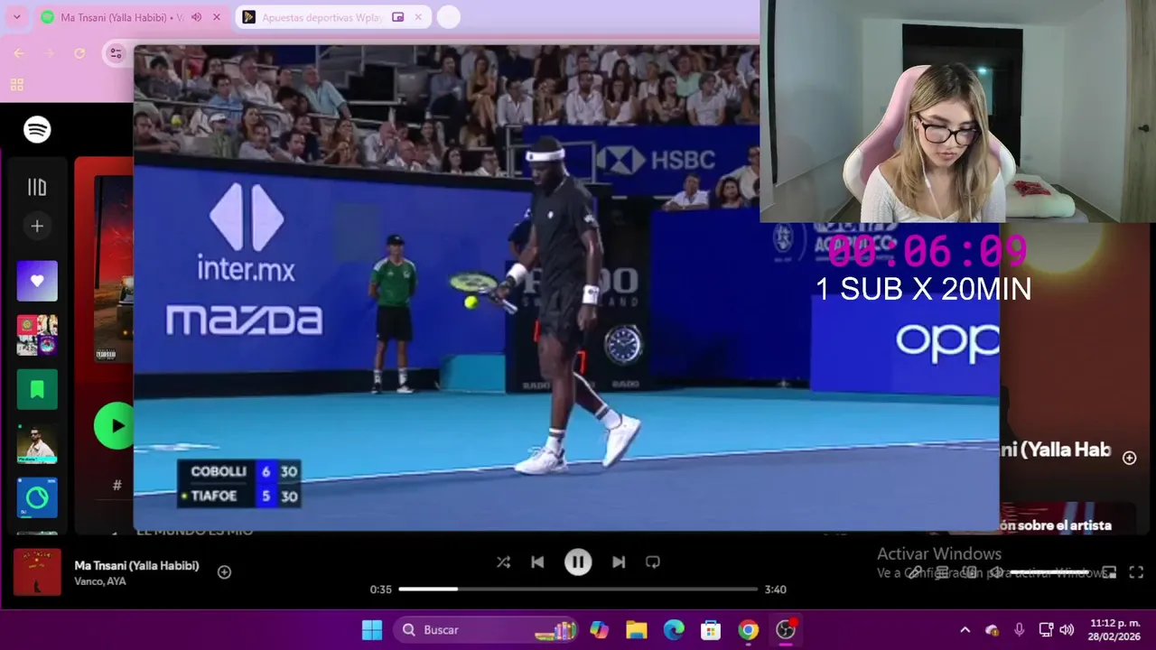Open the miniplayer
The image size is (1156, 650).
click(x=1109, y=572)
